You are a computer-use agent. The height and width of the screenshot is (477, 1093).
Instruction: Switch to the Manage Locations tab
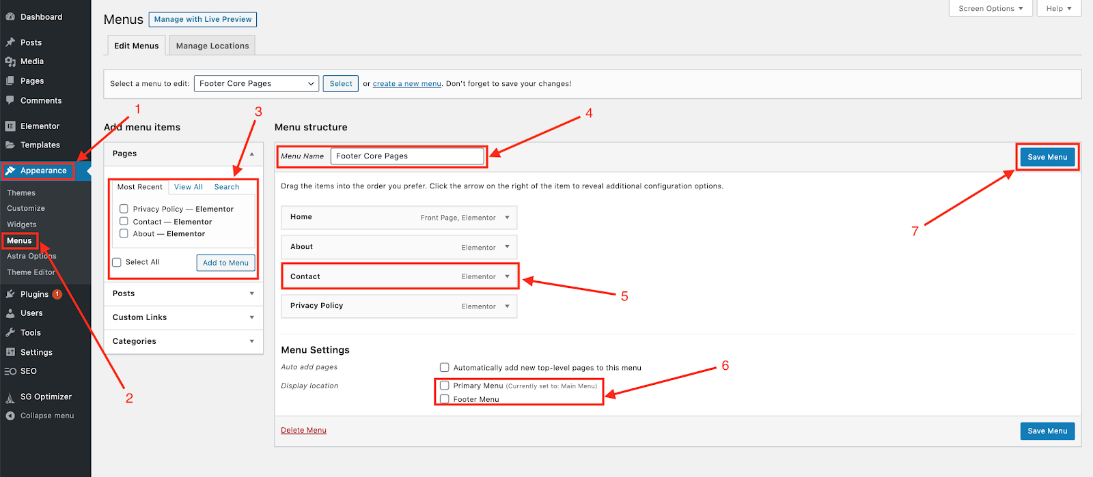(x=212, y=46)
